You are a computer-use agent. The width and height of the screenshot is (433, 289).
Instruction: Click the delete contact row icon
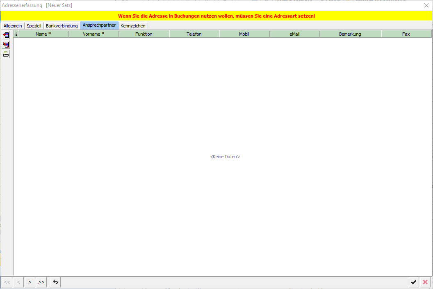6,45
